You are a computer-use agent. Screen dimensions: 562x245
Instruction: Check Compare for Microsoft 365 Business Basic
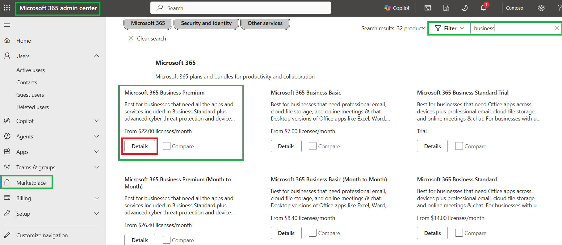point(312,146)
